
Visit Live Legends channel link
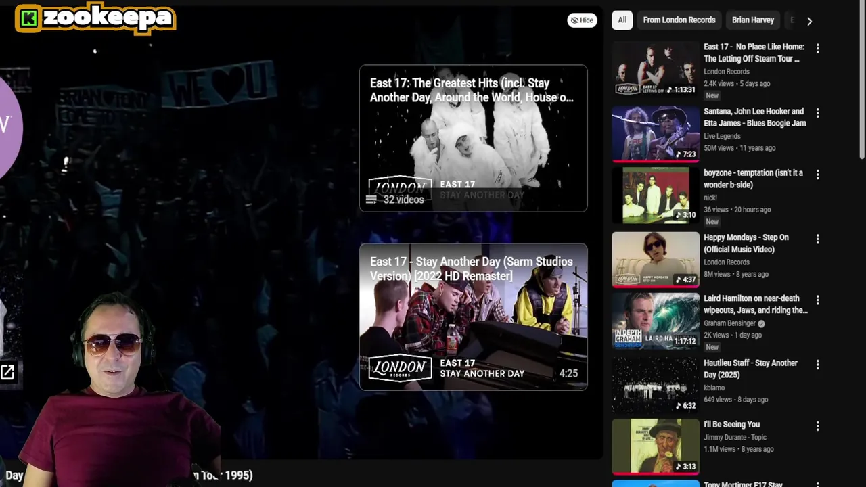722,136
